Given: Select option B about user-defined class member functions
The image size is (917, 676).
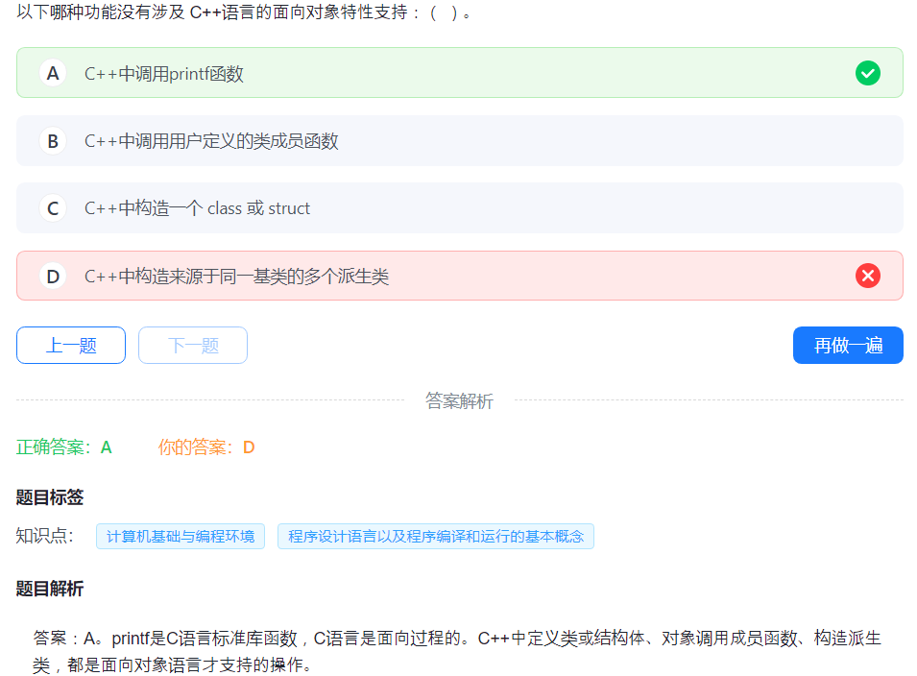Looking at the screenshot, I should pos(460,141).
